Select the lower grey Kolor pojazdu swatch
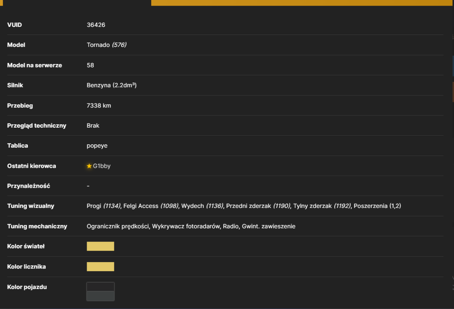Screen dimensions: 454x309 point(100,296)
